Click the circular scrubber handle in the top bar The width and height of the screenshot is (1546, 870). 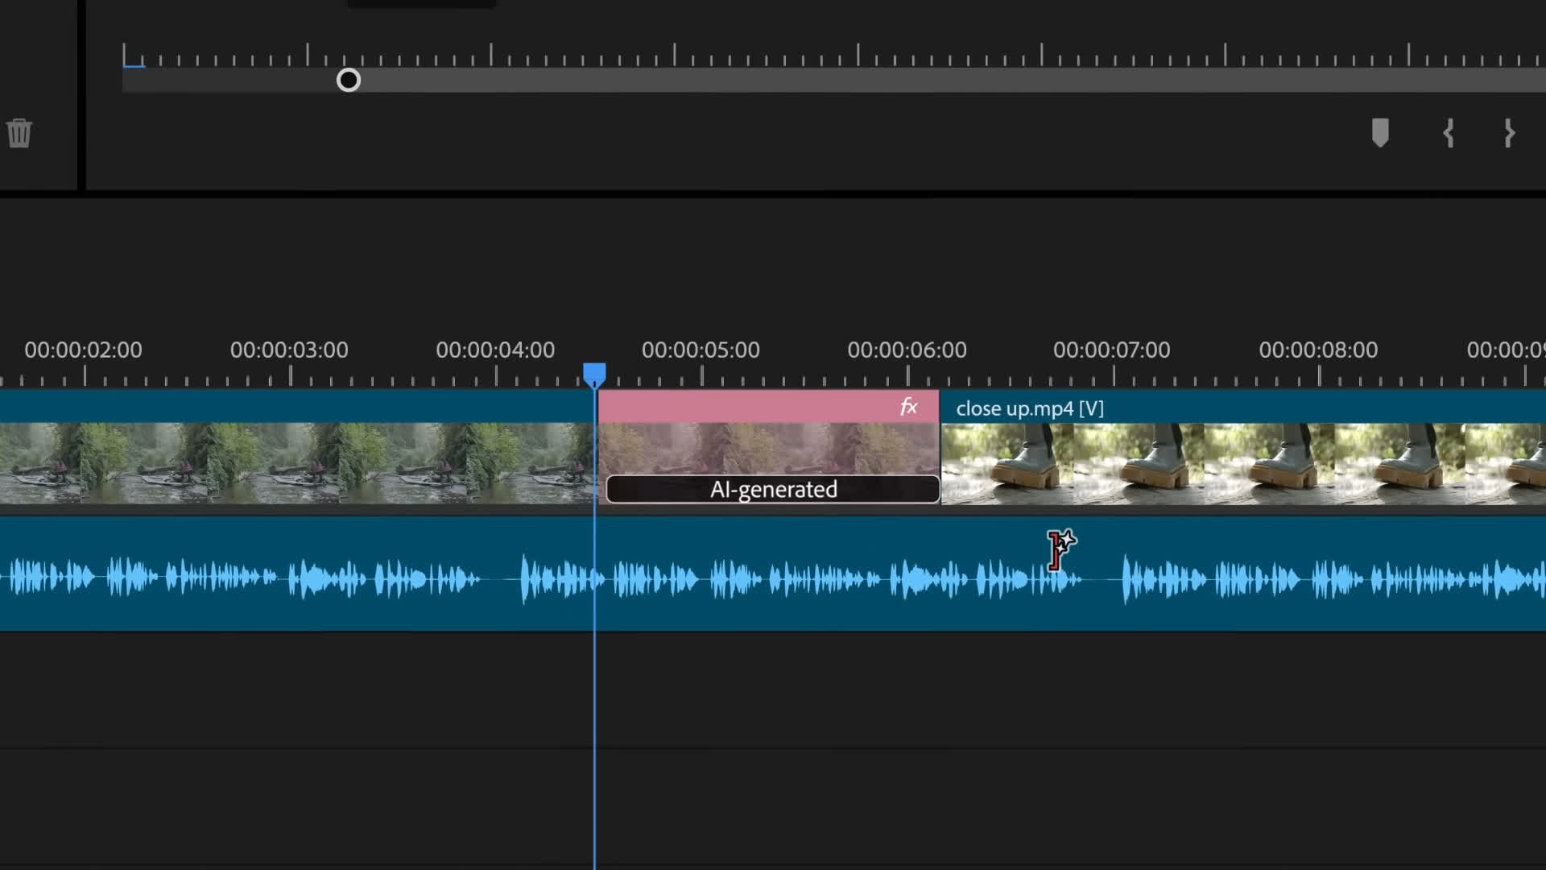point(349,81)
